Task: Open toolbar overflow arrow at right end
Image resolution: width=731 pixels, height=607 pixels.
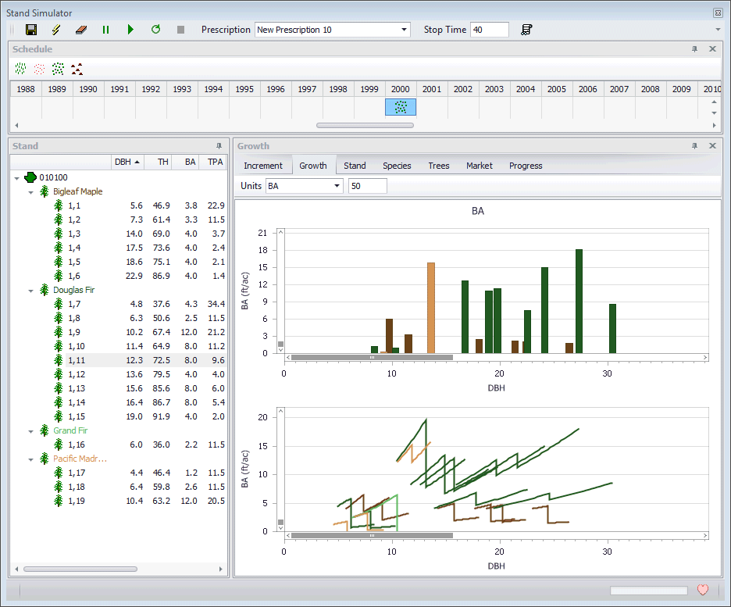Action: 718,30
